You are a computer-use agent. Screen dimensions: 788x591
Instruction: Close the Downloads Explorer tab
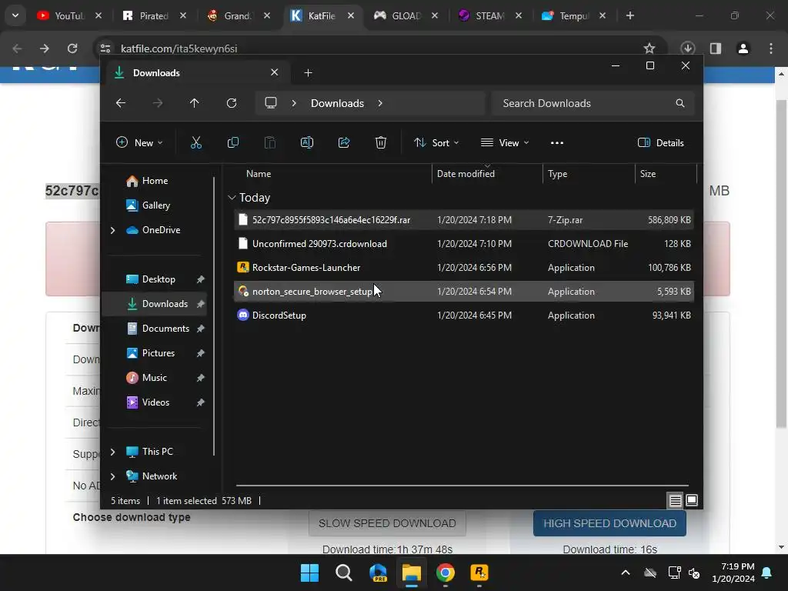(x=275, y=72)
